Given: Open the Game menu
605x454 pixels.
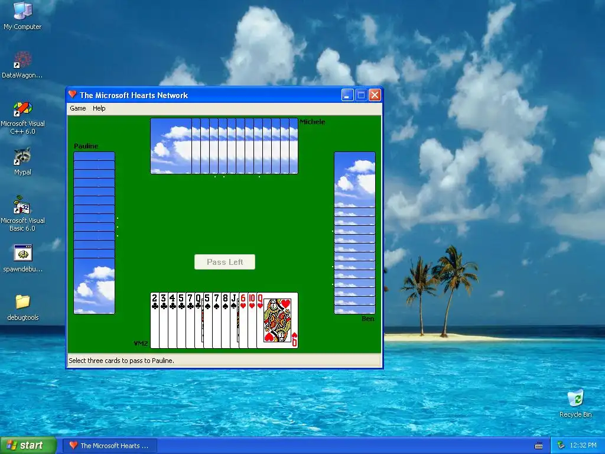Looking at the screenshot, I should click(77, 109).
